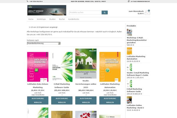Click sidebar Workshop: E-Mail-Marketing-Newsletter gestalten link

pos(137,40)
